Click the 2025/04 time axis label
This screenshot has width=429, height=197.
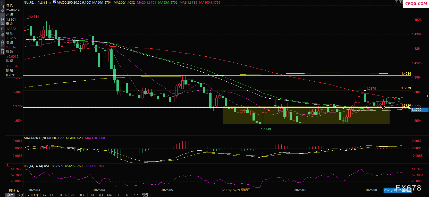99,190
